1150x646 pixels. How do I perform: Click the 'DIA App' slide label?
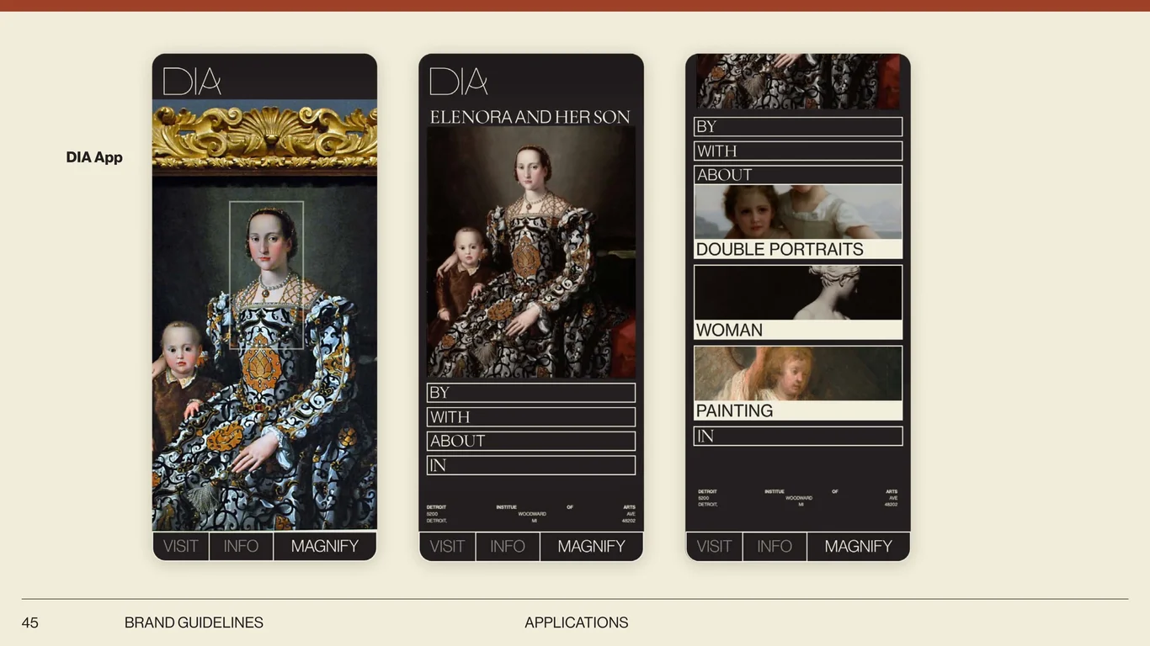pyautogui.click(x=94, y=157)
